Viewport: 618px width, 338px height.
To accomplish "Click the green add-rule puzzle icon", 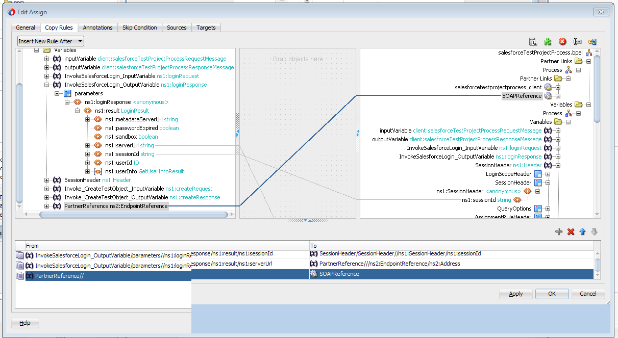I will point(547,41).
